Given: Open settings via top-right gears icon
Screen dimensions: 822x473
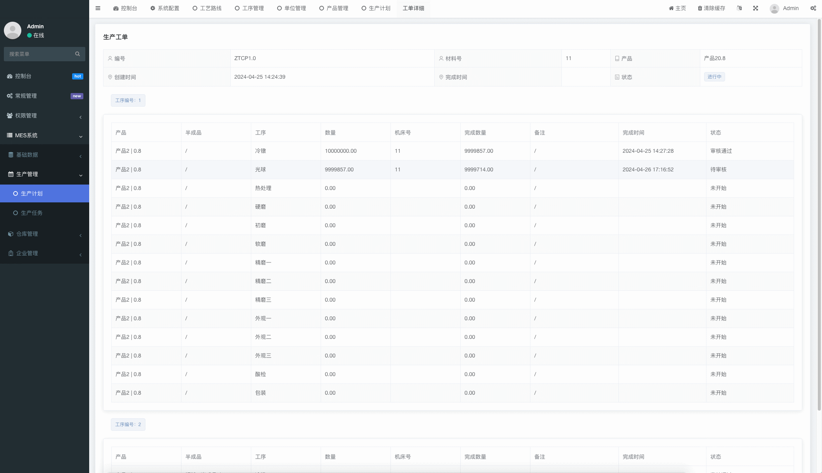Looking at the screenshot, I should (x=813, y=8).
